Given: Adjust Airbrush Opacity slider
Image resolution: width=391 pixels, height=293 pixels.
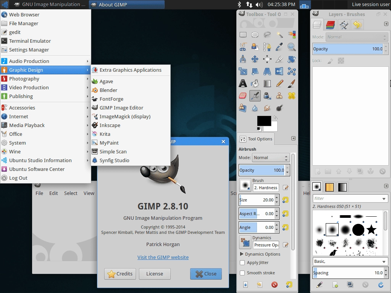Looking at the screenshot, I should point(262,170).
